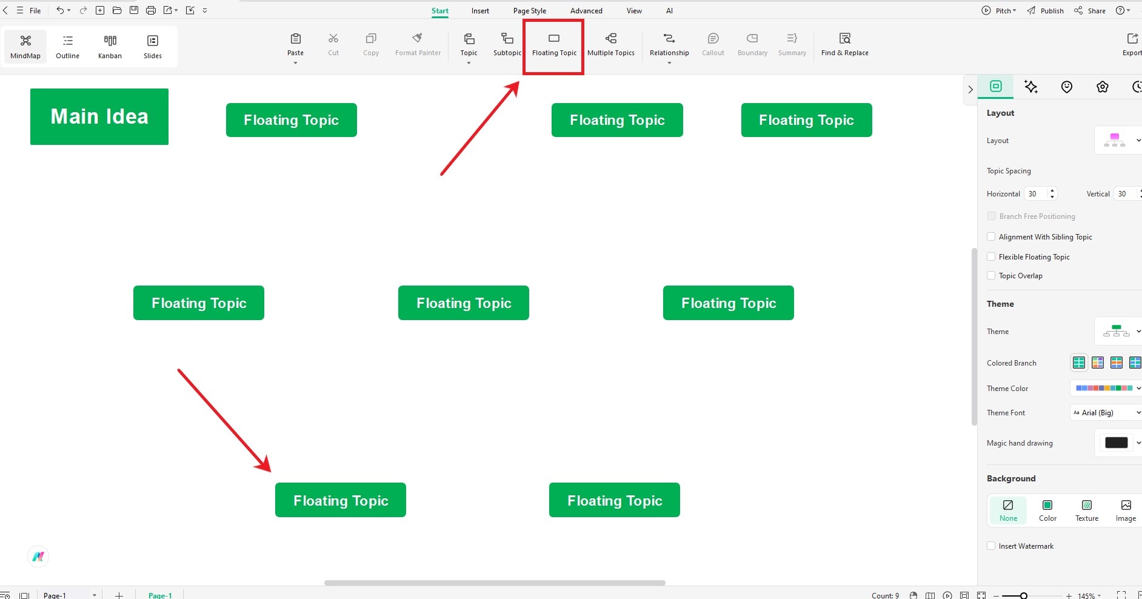Viewport: 1142px width, 599px height.
Task: Select the page format panel tab
Action: coord(996,86)
